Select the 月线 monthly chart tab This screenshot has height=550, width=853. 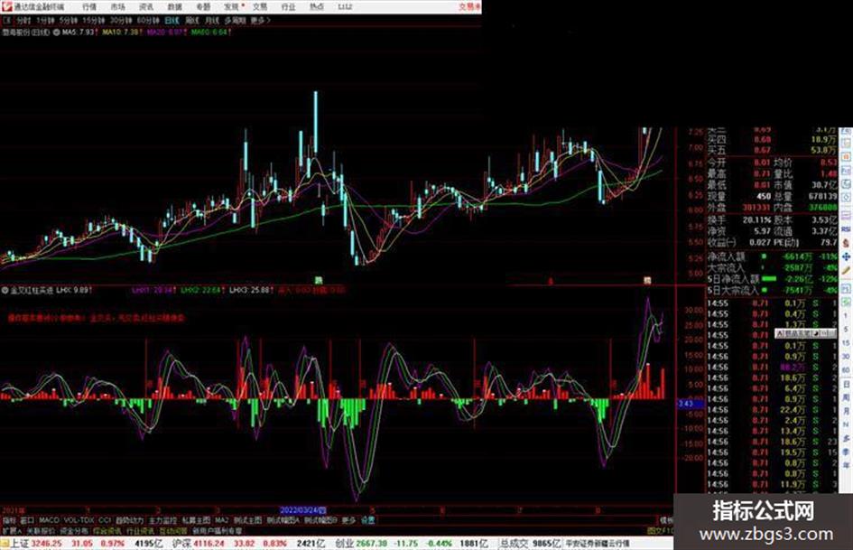tap(211, 21)
